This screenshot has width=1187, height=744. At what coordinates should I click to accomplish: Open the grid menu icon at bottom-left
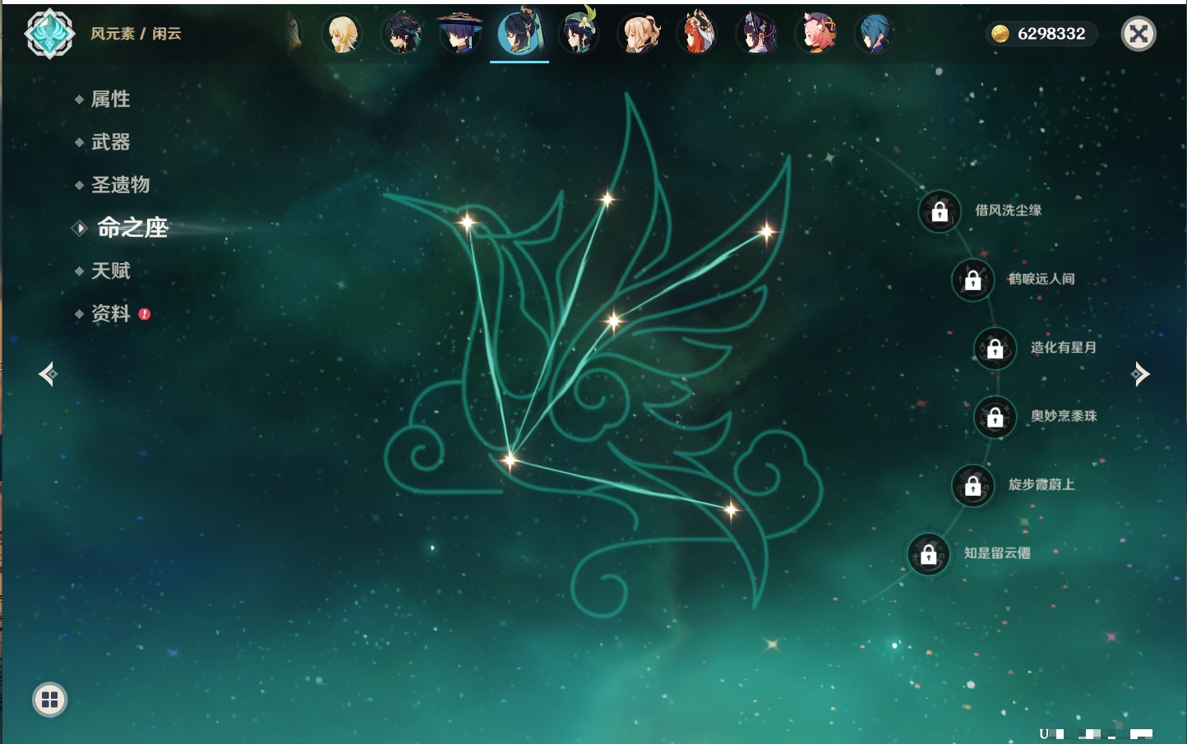point(49,700)
